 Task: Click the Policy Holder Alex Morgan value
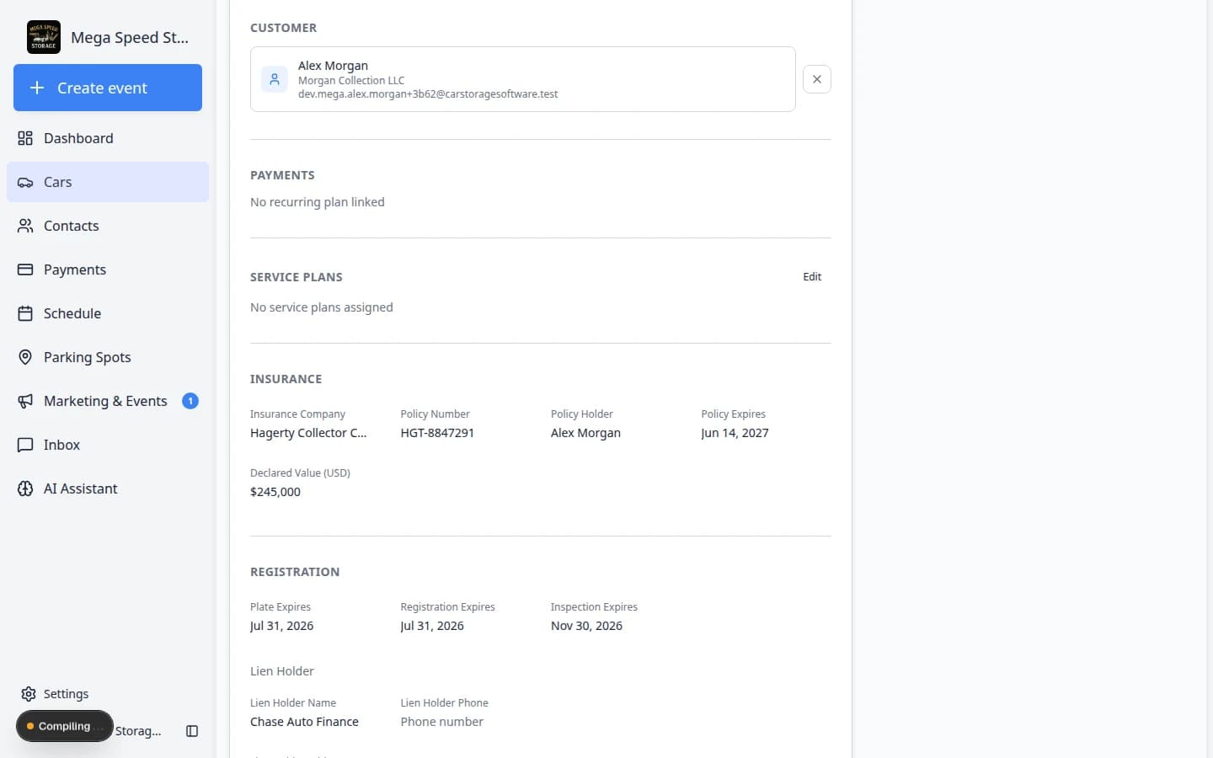pyautogui.click(x=585, y=433)
